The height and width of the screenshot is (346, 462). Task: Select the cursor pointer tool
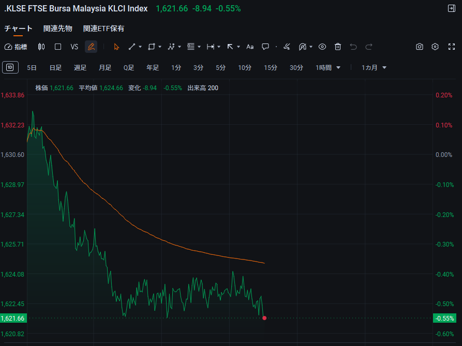(x=116, y=47)
